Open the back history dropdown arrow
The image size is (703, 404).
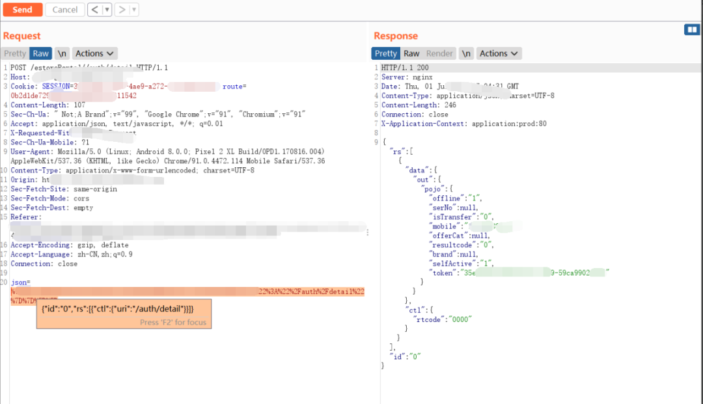pos(107,10)
